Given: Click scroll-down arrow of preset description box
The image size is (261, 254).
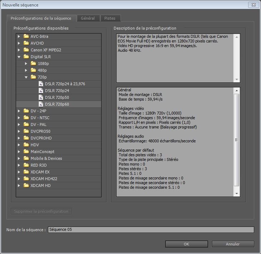Looking at the screenshot, I should (x=237, y=80).
